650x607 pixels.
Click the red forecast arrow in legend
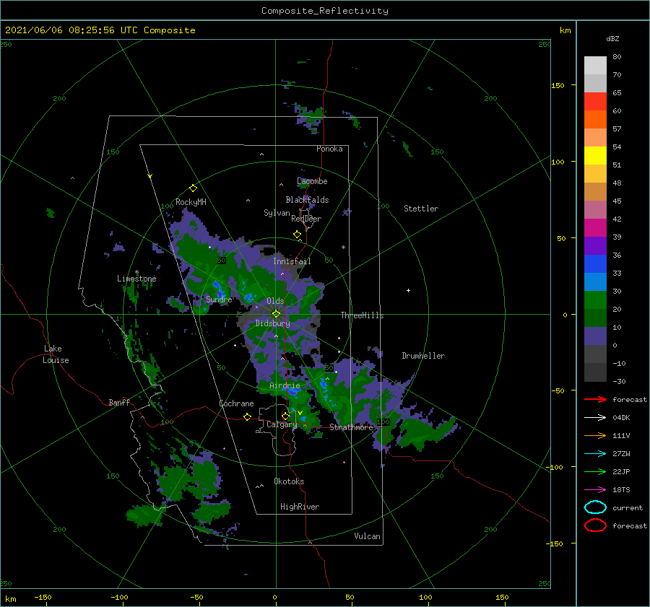coord(595,399)
